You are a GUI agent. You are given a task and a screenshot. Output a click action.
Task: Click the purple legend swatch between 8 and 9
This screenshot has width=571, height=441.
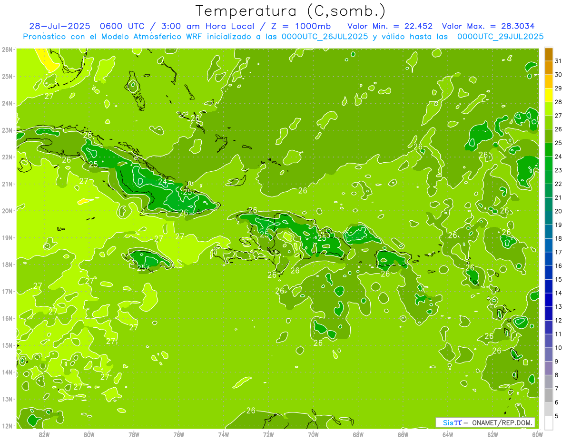point(549,368)
